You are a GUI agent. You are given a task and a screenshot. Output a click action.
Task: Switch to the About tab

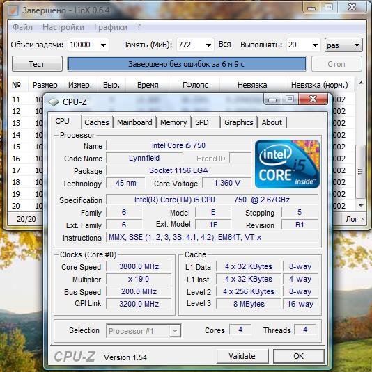tap(272, 122)
